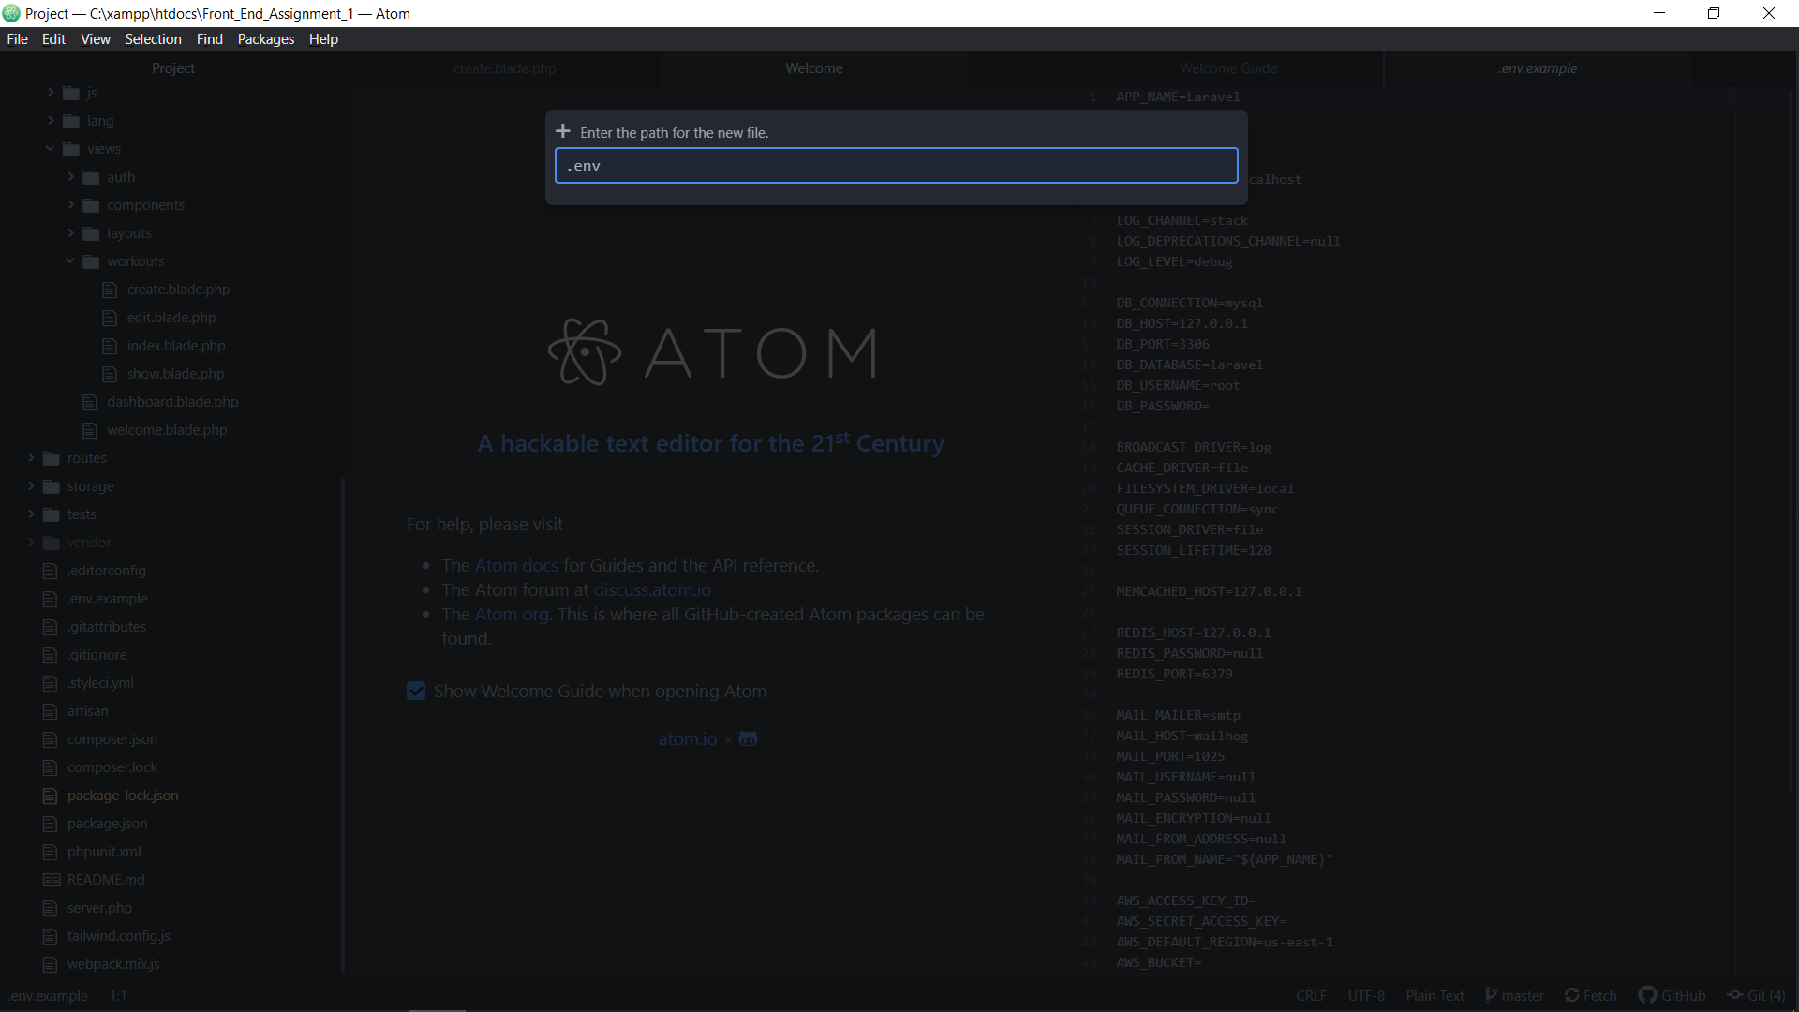
Task: Uncheck Show Welcome Guide when opening Atom
Action: pos(416,691)
